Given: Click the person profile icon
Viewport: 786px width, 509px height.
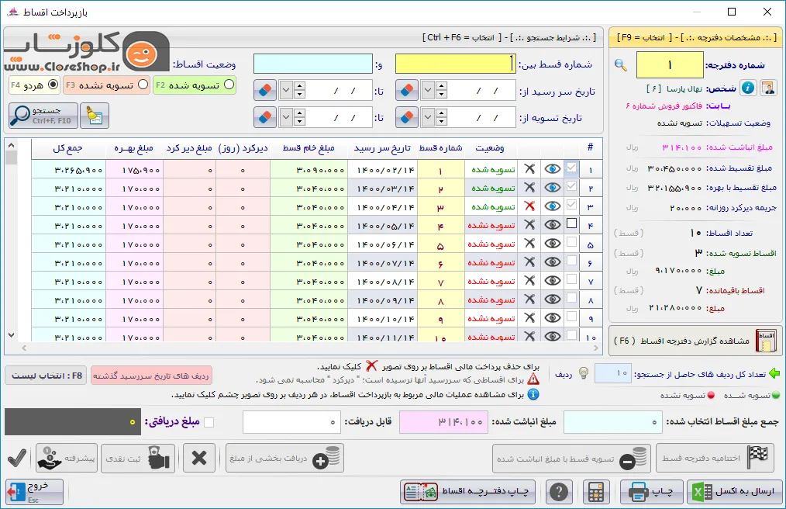Looking at the screenshot, I should point(768,88).
